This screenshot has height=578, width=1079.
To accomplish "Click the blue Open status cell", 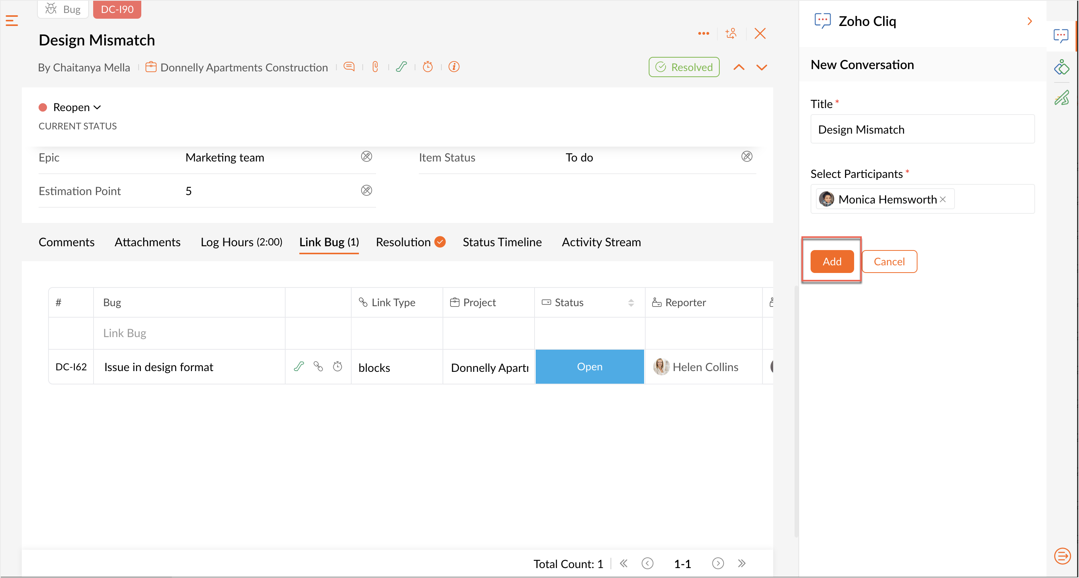I will 590,366.
